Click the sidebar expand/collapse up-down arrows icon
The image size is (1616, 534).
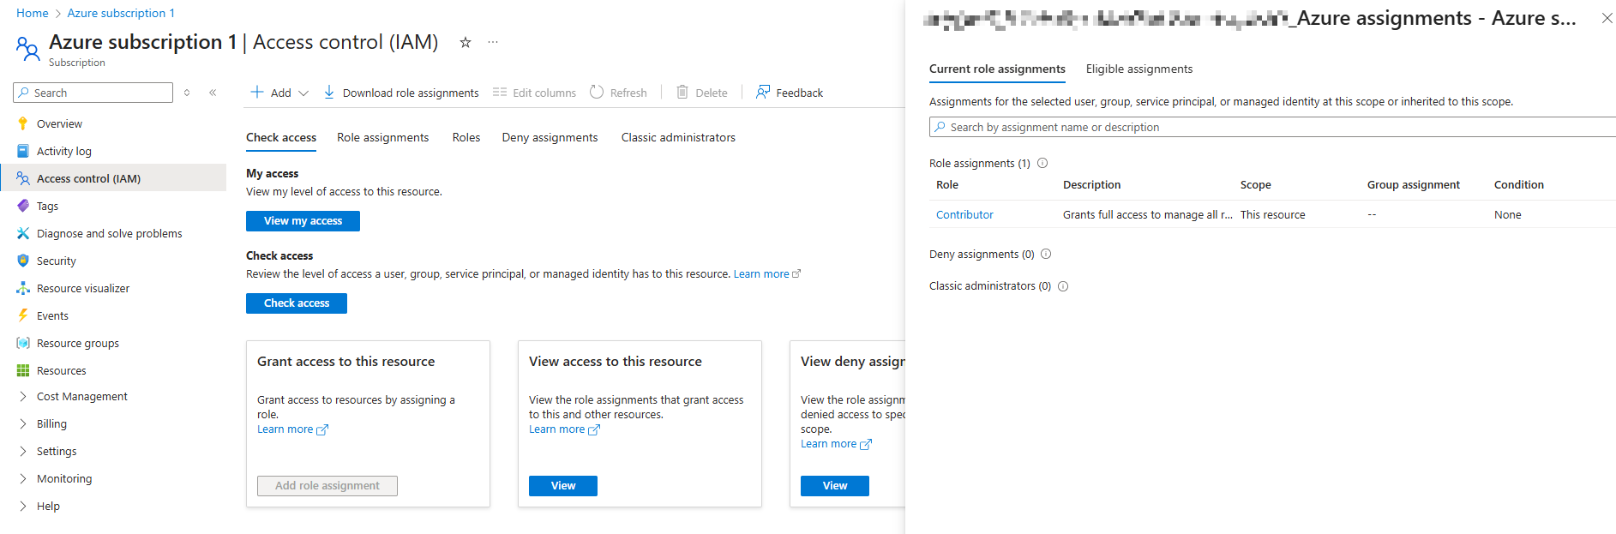187,93
